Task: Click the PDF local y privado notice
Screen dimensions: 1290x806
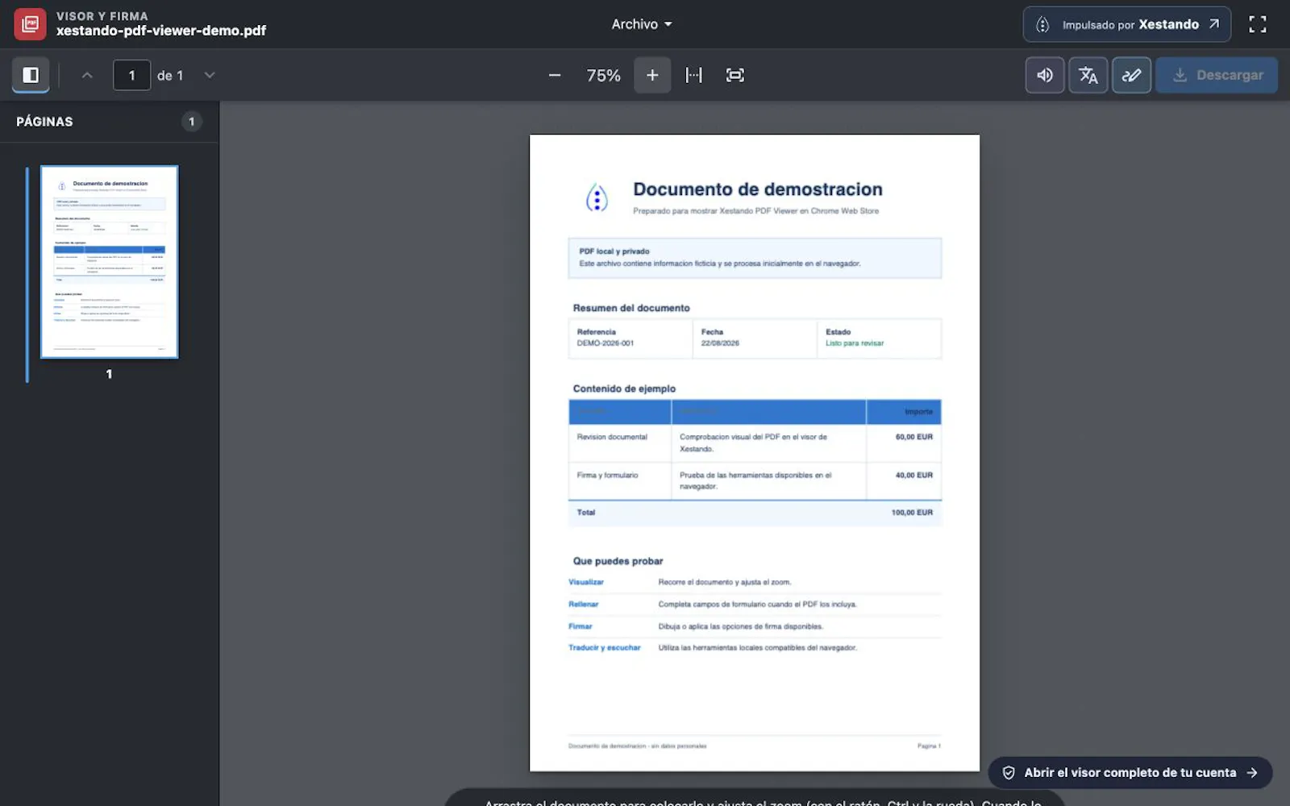Action: pyautogui.click(x=755, y=258)
